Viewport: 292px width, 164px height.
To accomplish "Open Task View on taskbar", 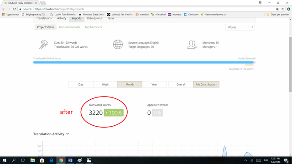I will [x=23, y=160].
